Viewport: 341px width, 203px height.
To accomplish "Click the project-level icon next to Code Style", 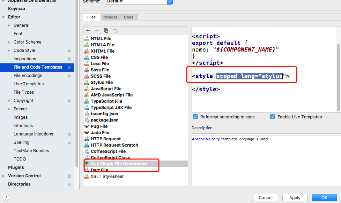I will point(69,50).
